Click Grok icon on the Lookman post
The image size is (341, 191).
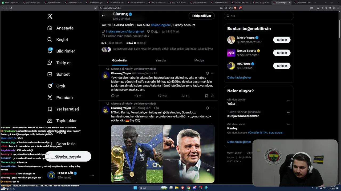tap(207, 73)
